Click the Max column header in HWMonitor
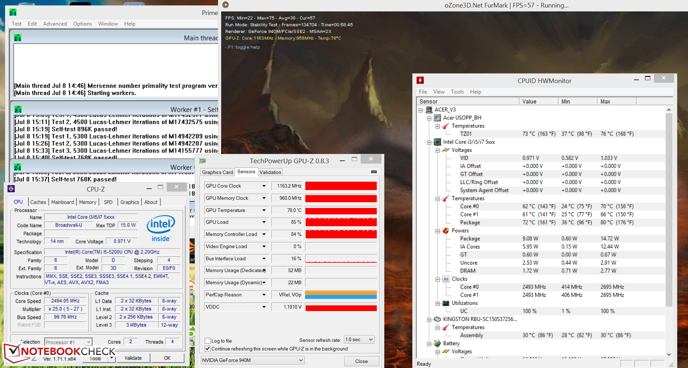Viewport: 688px width, 368px height. [x=617, y=101]
